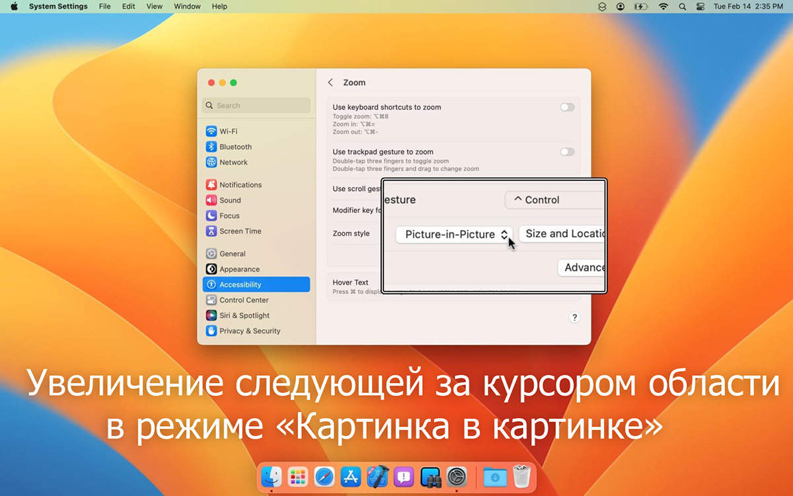
Task: Open Trash in the Dock
Action: click(521, 476)
